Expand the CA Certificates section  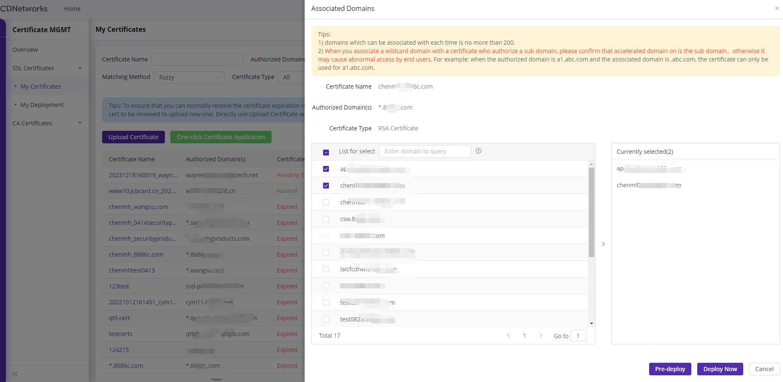click(x=80, y=123)
